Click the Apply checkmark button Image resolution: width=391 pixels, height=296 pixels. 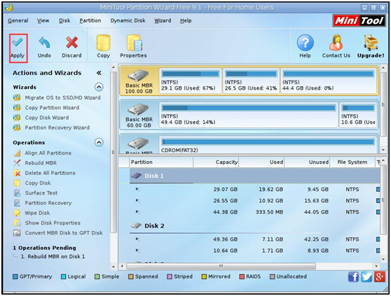pos(18,48)
